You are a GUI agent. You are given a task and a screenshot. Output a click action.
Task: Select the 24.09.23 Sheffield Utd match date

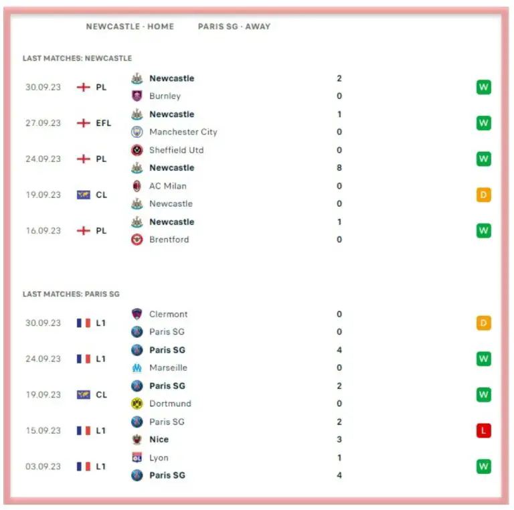click(x=43, y=159)
